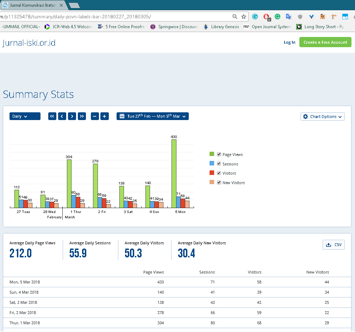
Task: Open the Daily interval dropdown
Action: tap(25, 117)
